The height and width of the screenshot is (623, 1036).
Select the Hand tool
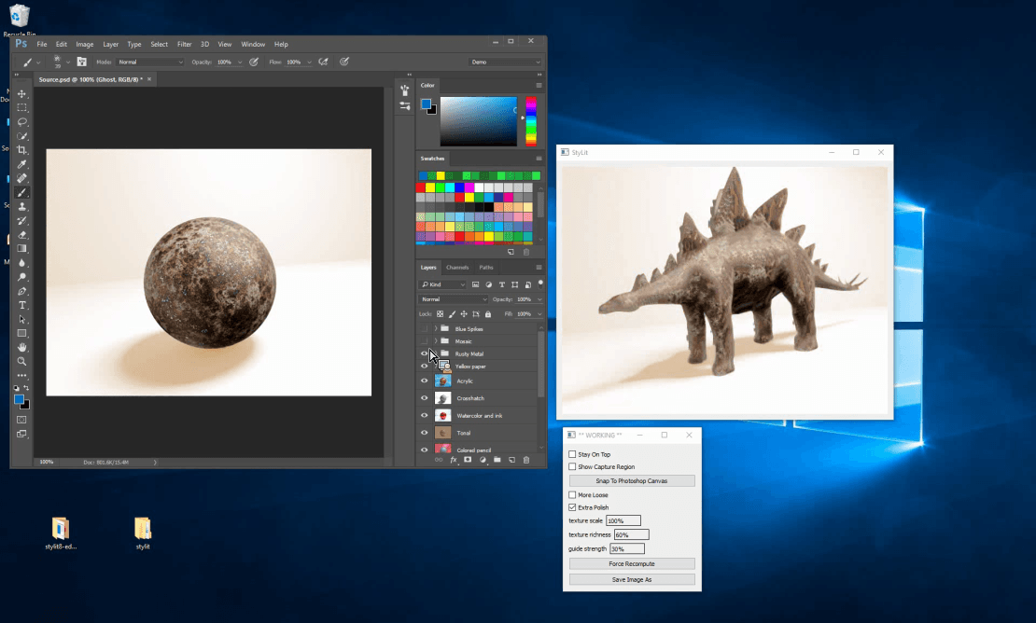pyautogui.click(x=21, y=347)
